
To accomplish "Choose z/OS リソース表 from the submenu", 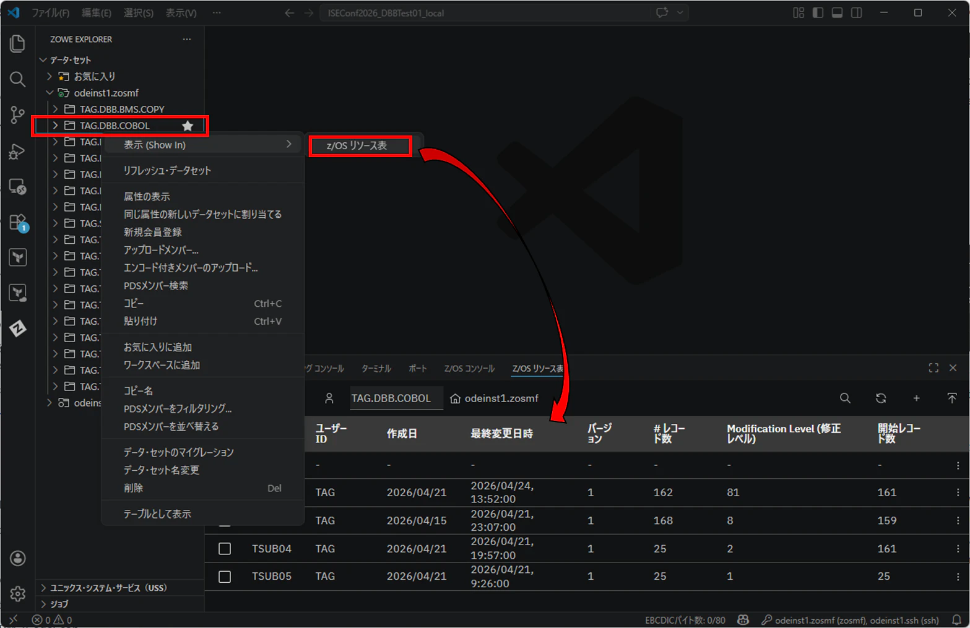I will pyautogui.click(x=360, y=146).
